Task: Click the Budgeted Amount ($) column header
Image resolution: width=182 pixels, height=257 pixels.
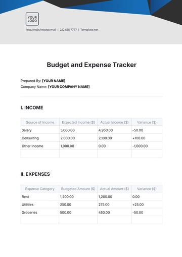Action: [78, 189]
